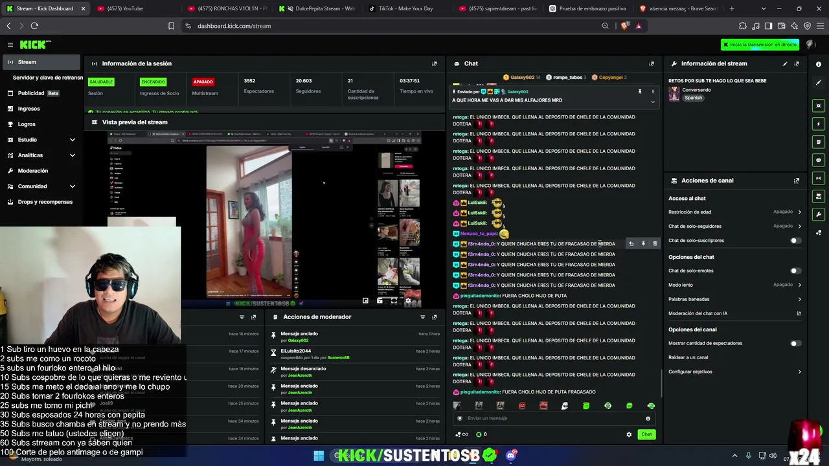Open the emoji picker in message box
The height and width of the screenshot is (466, 829).
point(648,418)
